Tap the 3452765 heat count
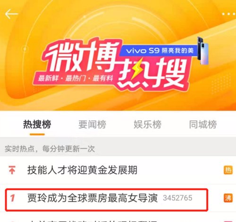This screenshot has width=236, height=222. coord(177,198)
